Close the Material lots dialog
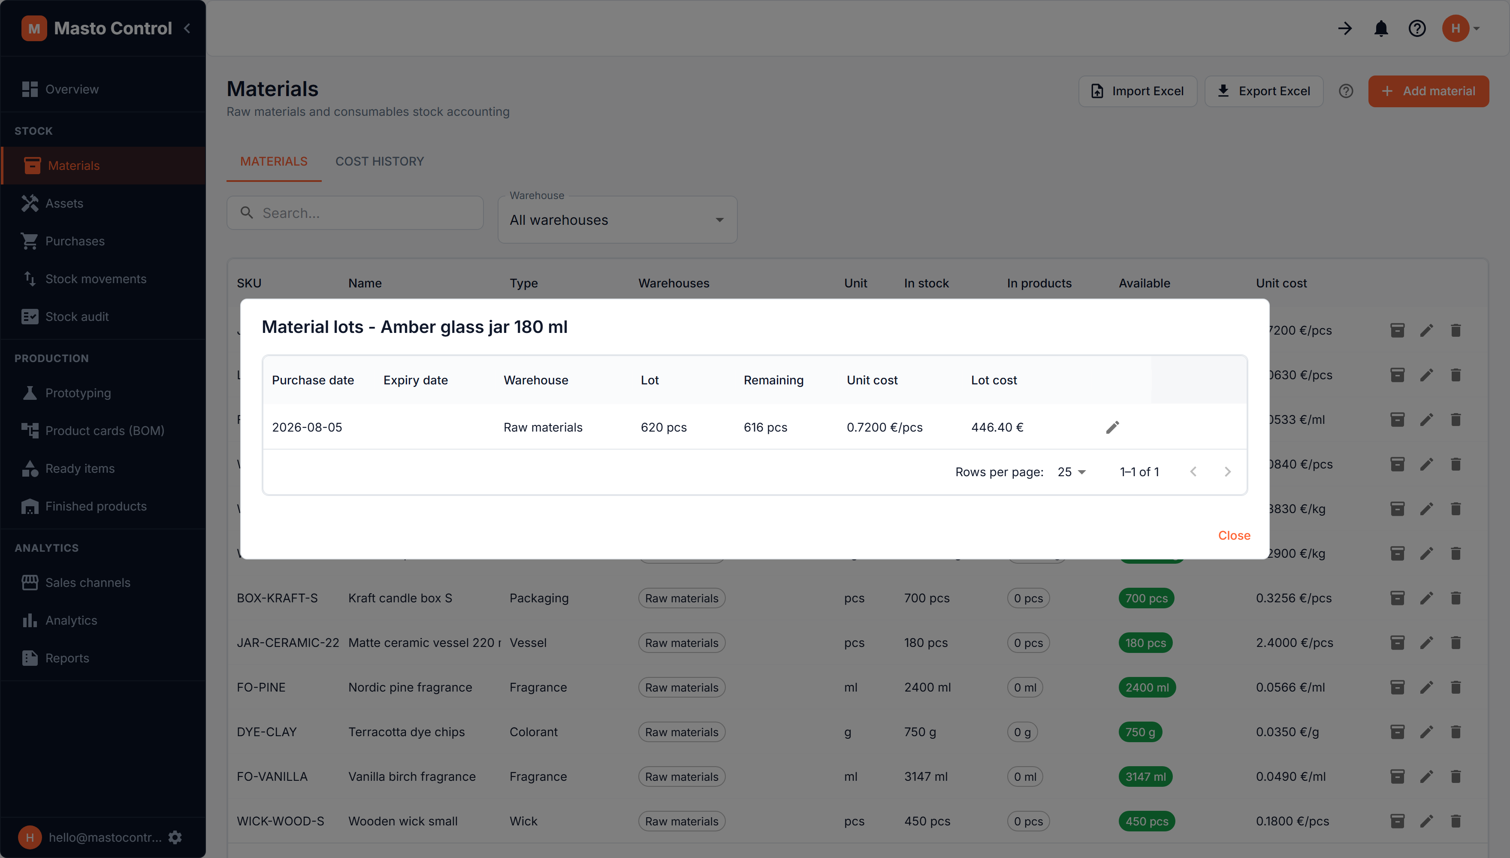 click(x=1234, y=535)
